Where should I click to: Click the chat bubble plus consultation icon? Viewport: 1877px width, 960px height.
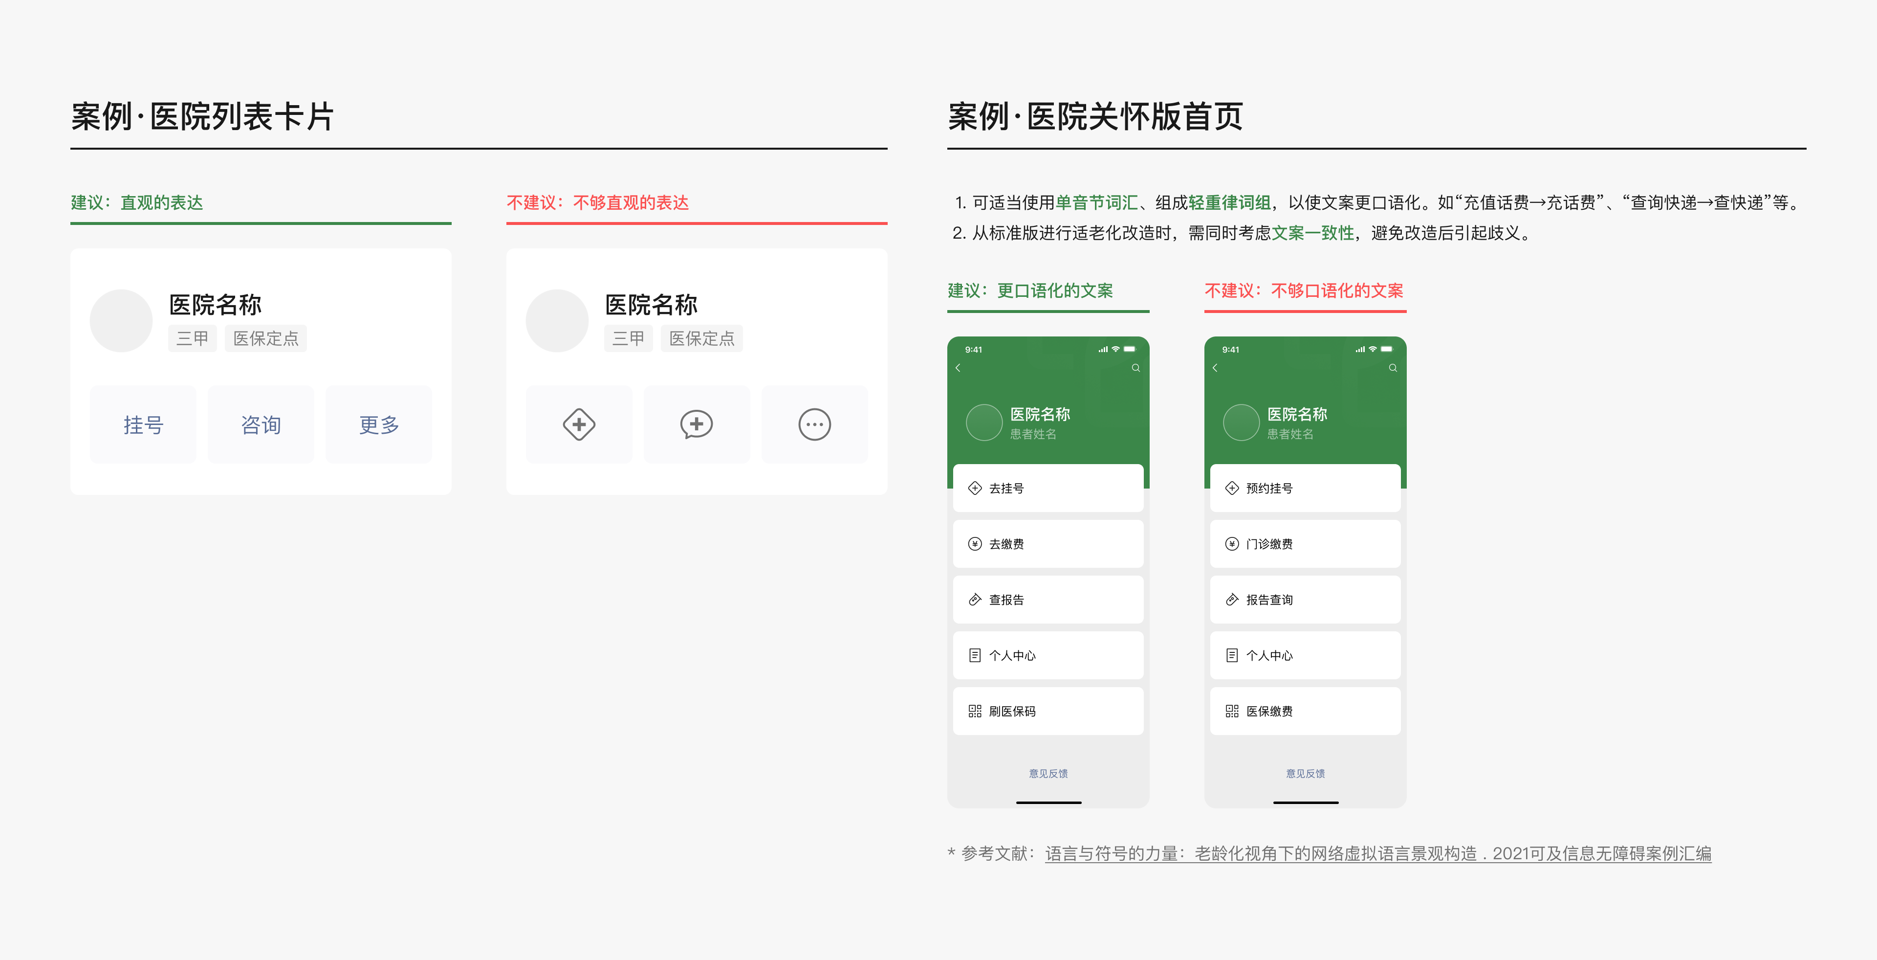[696, 424]
